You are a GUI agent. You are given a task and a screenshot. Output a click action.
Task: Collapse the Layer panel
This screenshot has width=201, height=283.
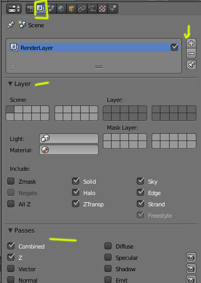tap(10, 83)
